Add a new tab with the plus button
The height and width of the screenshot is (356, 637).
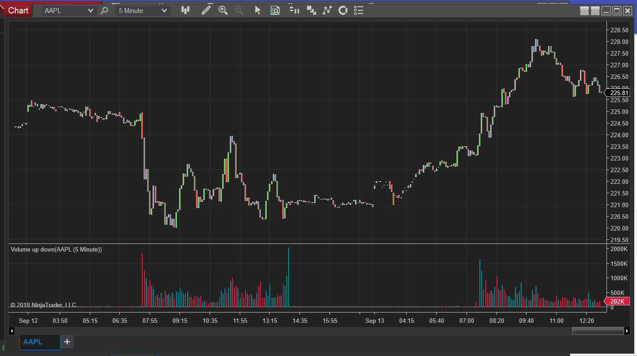point(67,342)
